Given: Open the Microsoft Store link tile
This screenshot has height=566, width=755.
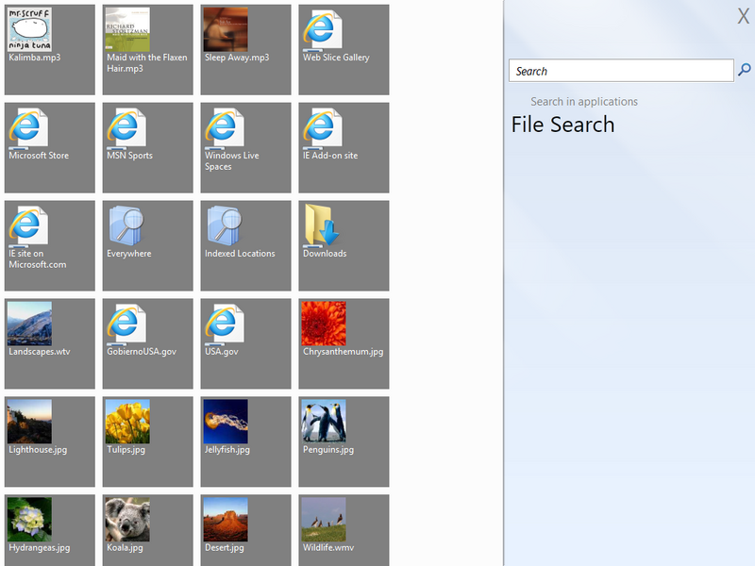Looking at the screenshot, I should click(50, 148).
